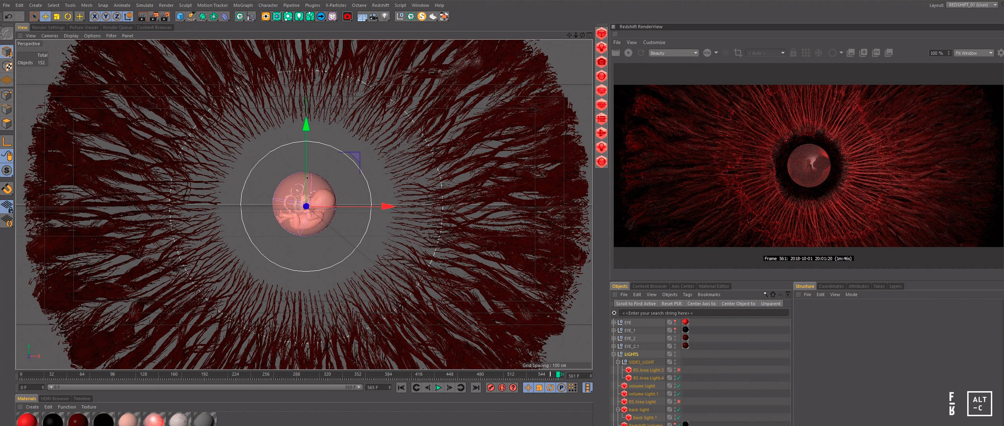Viewport: 1004px width, 426px height.
Task: Open the MoGraph menu
Action: pos(243,5)
